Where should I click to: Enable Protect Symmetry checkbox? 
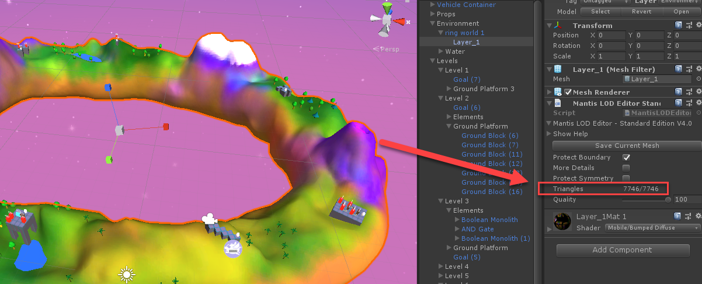pyautogui.click(x=626, y=178)
